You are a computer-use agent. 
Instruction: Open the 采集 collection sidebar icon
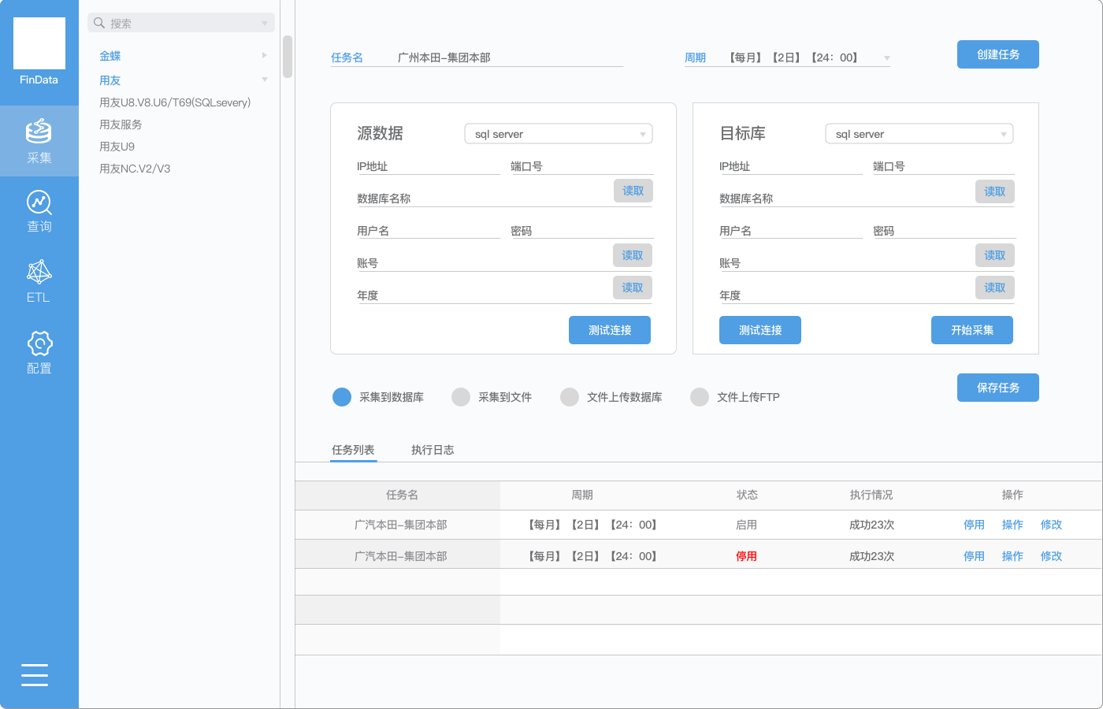click(x=39, y=141)
